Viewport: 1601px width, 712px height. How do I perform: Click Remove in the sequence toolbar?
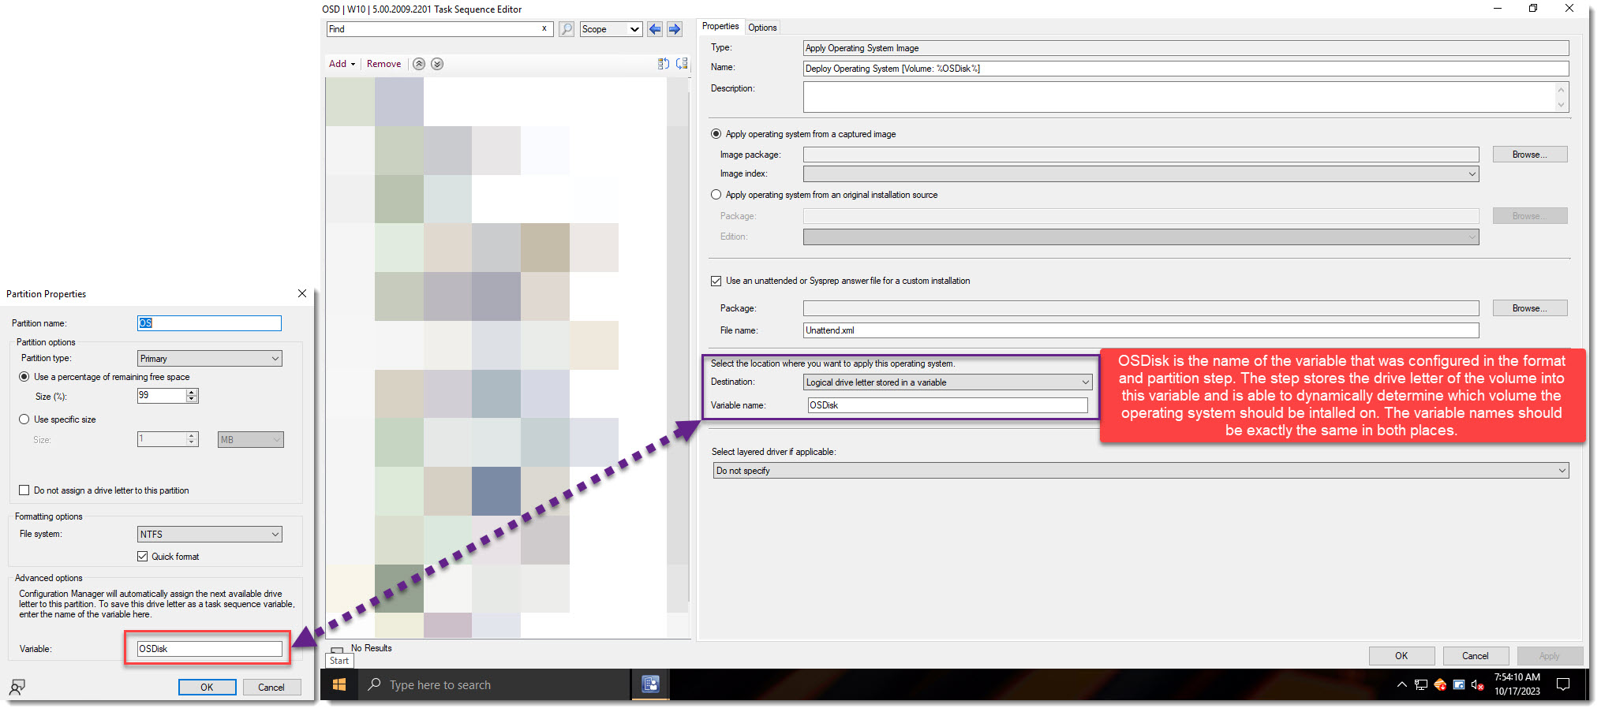383,64
